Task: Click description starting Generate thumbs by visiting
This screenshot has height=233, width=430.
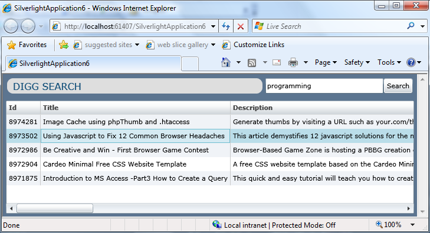Action: point(322,122)
